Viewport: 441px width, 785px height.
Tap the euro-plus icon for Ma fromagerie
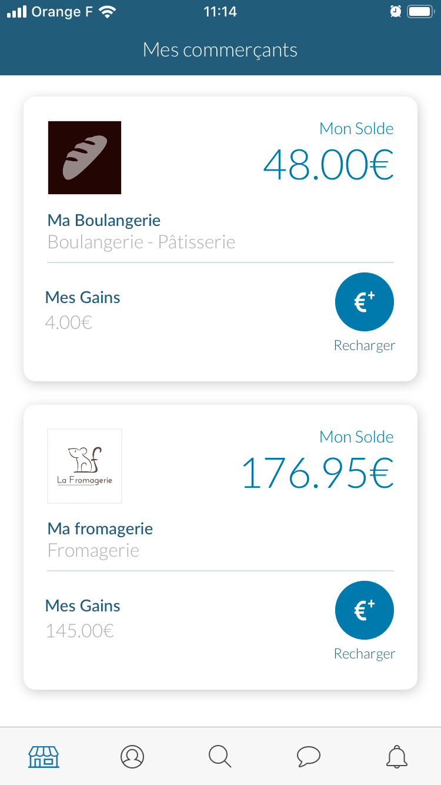point(365,610)
